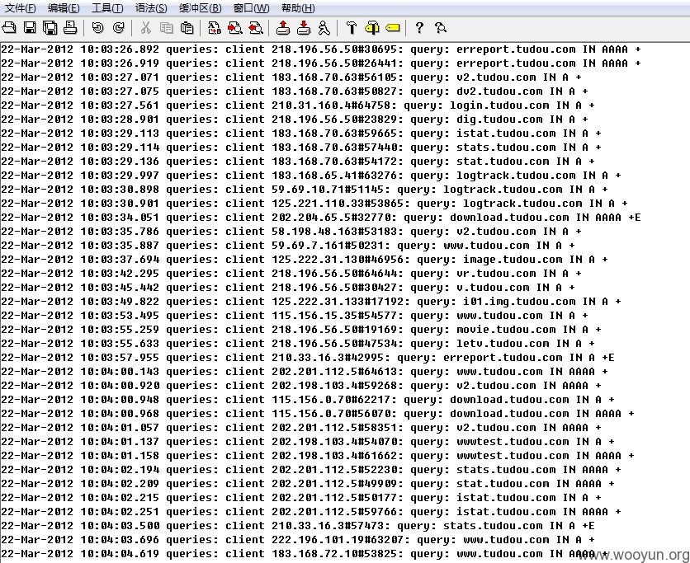Open the 窗口(W) menu
Viewport: 690px width, 563px height.
click(251, 8)
